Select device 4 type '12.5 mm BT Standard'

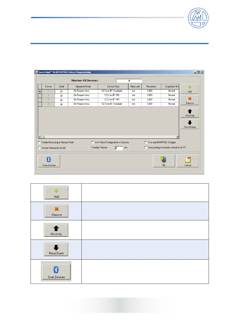(113, 104)
